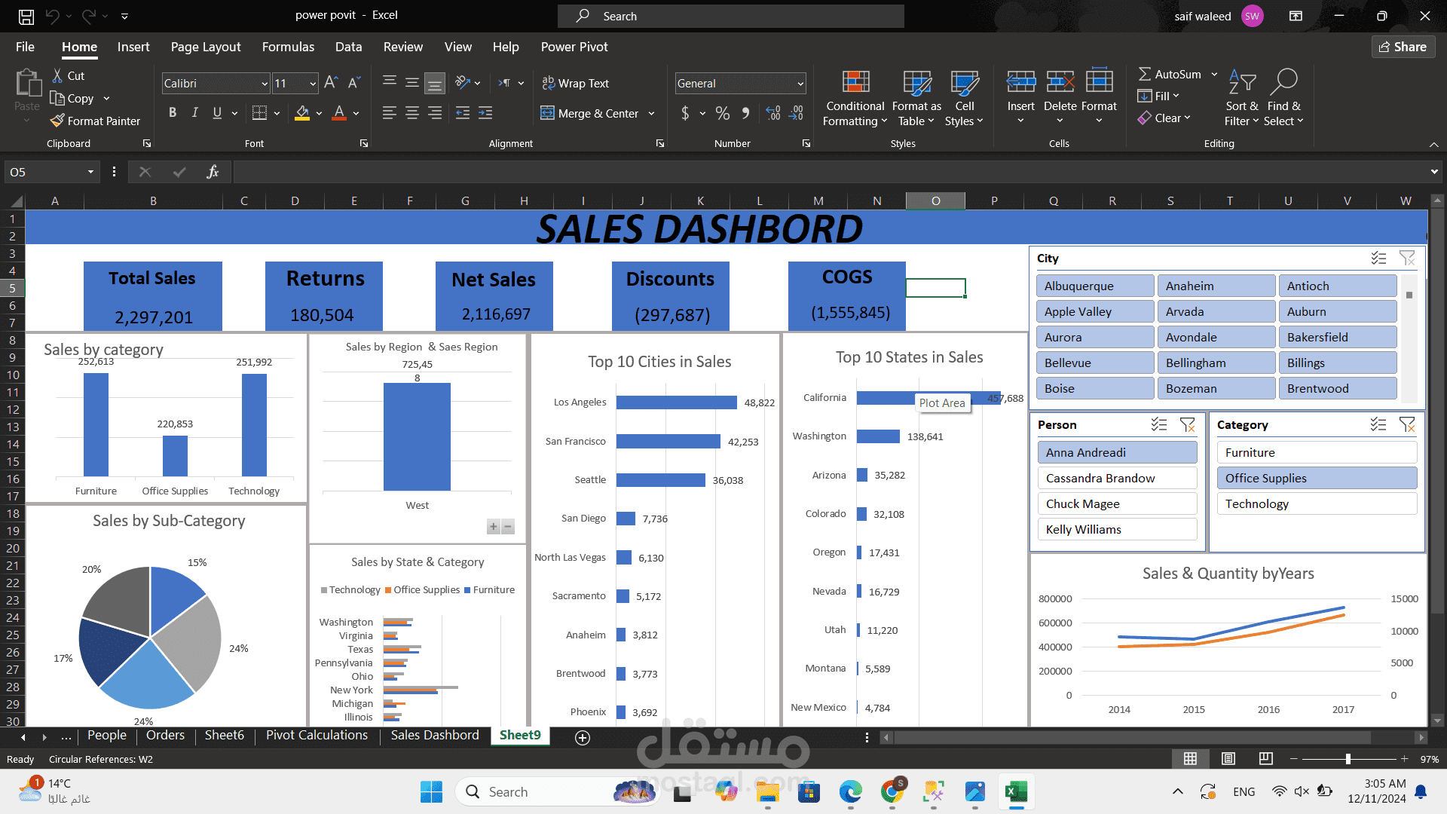
Task: Click Delete cells icon
Action: [1060, 81]
